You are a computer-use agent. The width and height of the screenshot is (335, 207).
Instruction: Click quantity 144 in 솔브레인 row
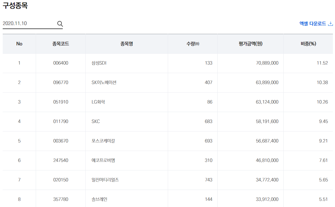point(209,199)
